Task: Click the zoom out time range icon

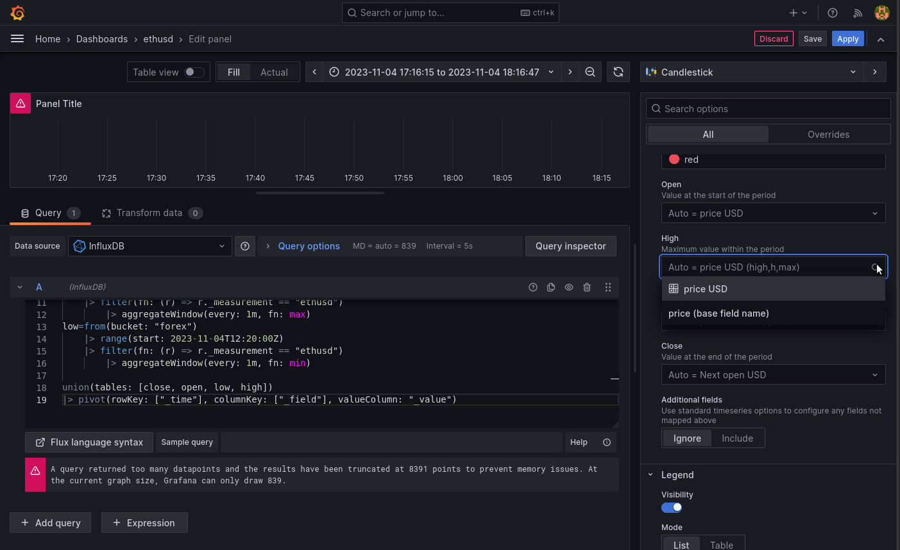Action: pyautogui.click(x=590, y=72)
